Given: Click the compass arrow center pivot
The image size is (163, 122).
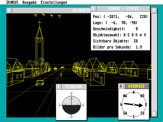Looking at the screenshot, I should tap(134, 104).
